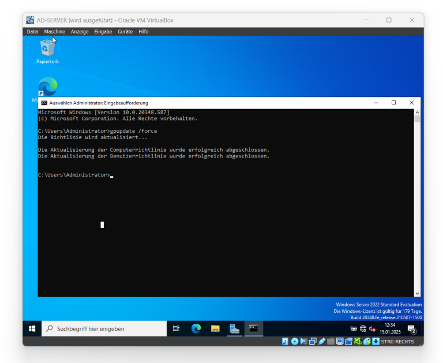Open File Explorer from the taskbar
Viewport: 443px width, 363px height.
pyautogui.click(x=215, y=328)
